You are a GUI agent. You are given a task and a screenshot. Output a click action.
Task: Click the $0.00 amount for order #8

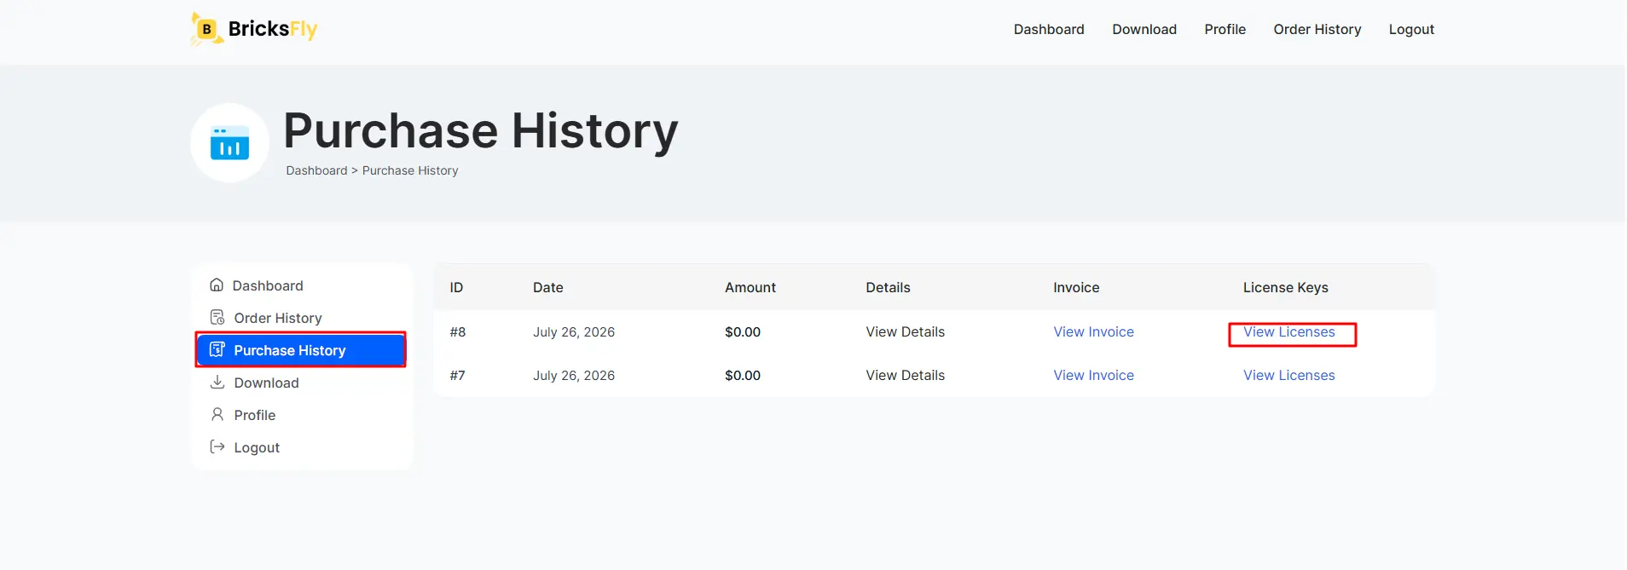742,331
